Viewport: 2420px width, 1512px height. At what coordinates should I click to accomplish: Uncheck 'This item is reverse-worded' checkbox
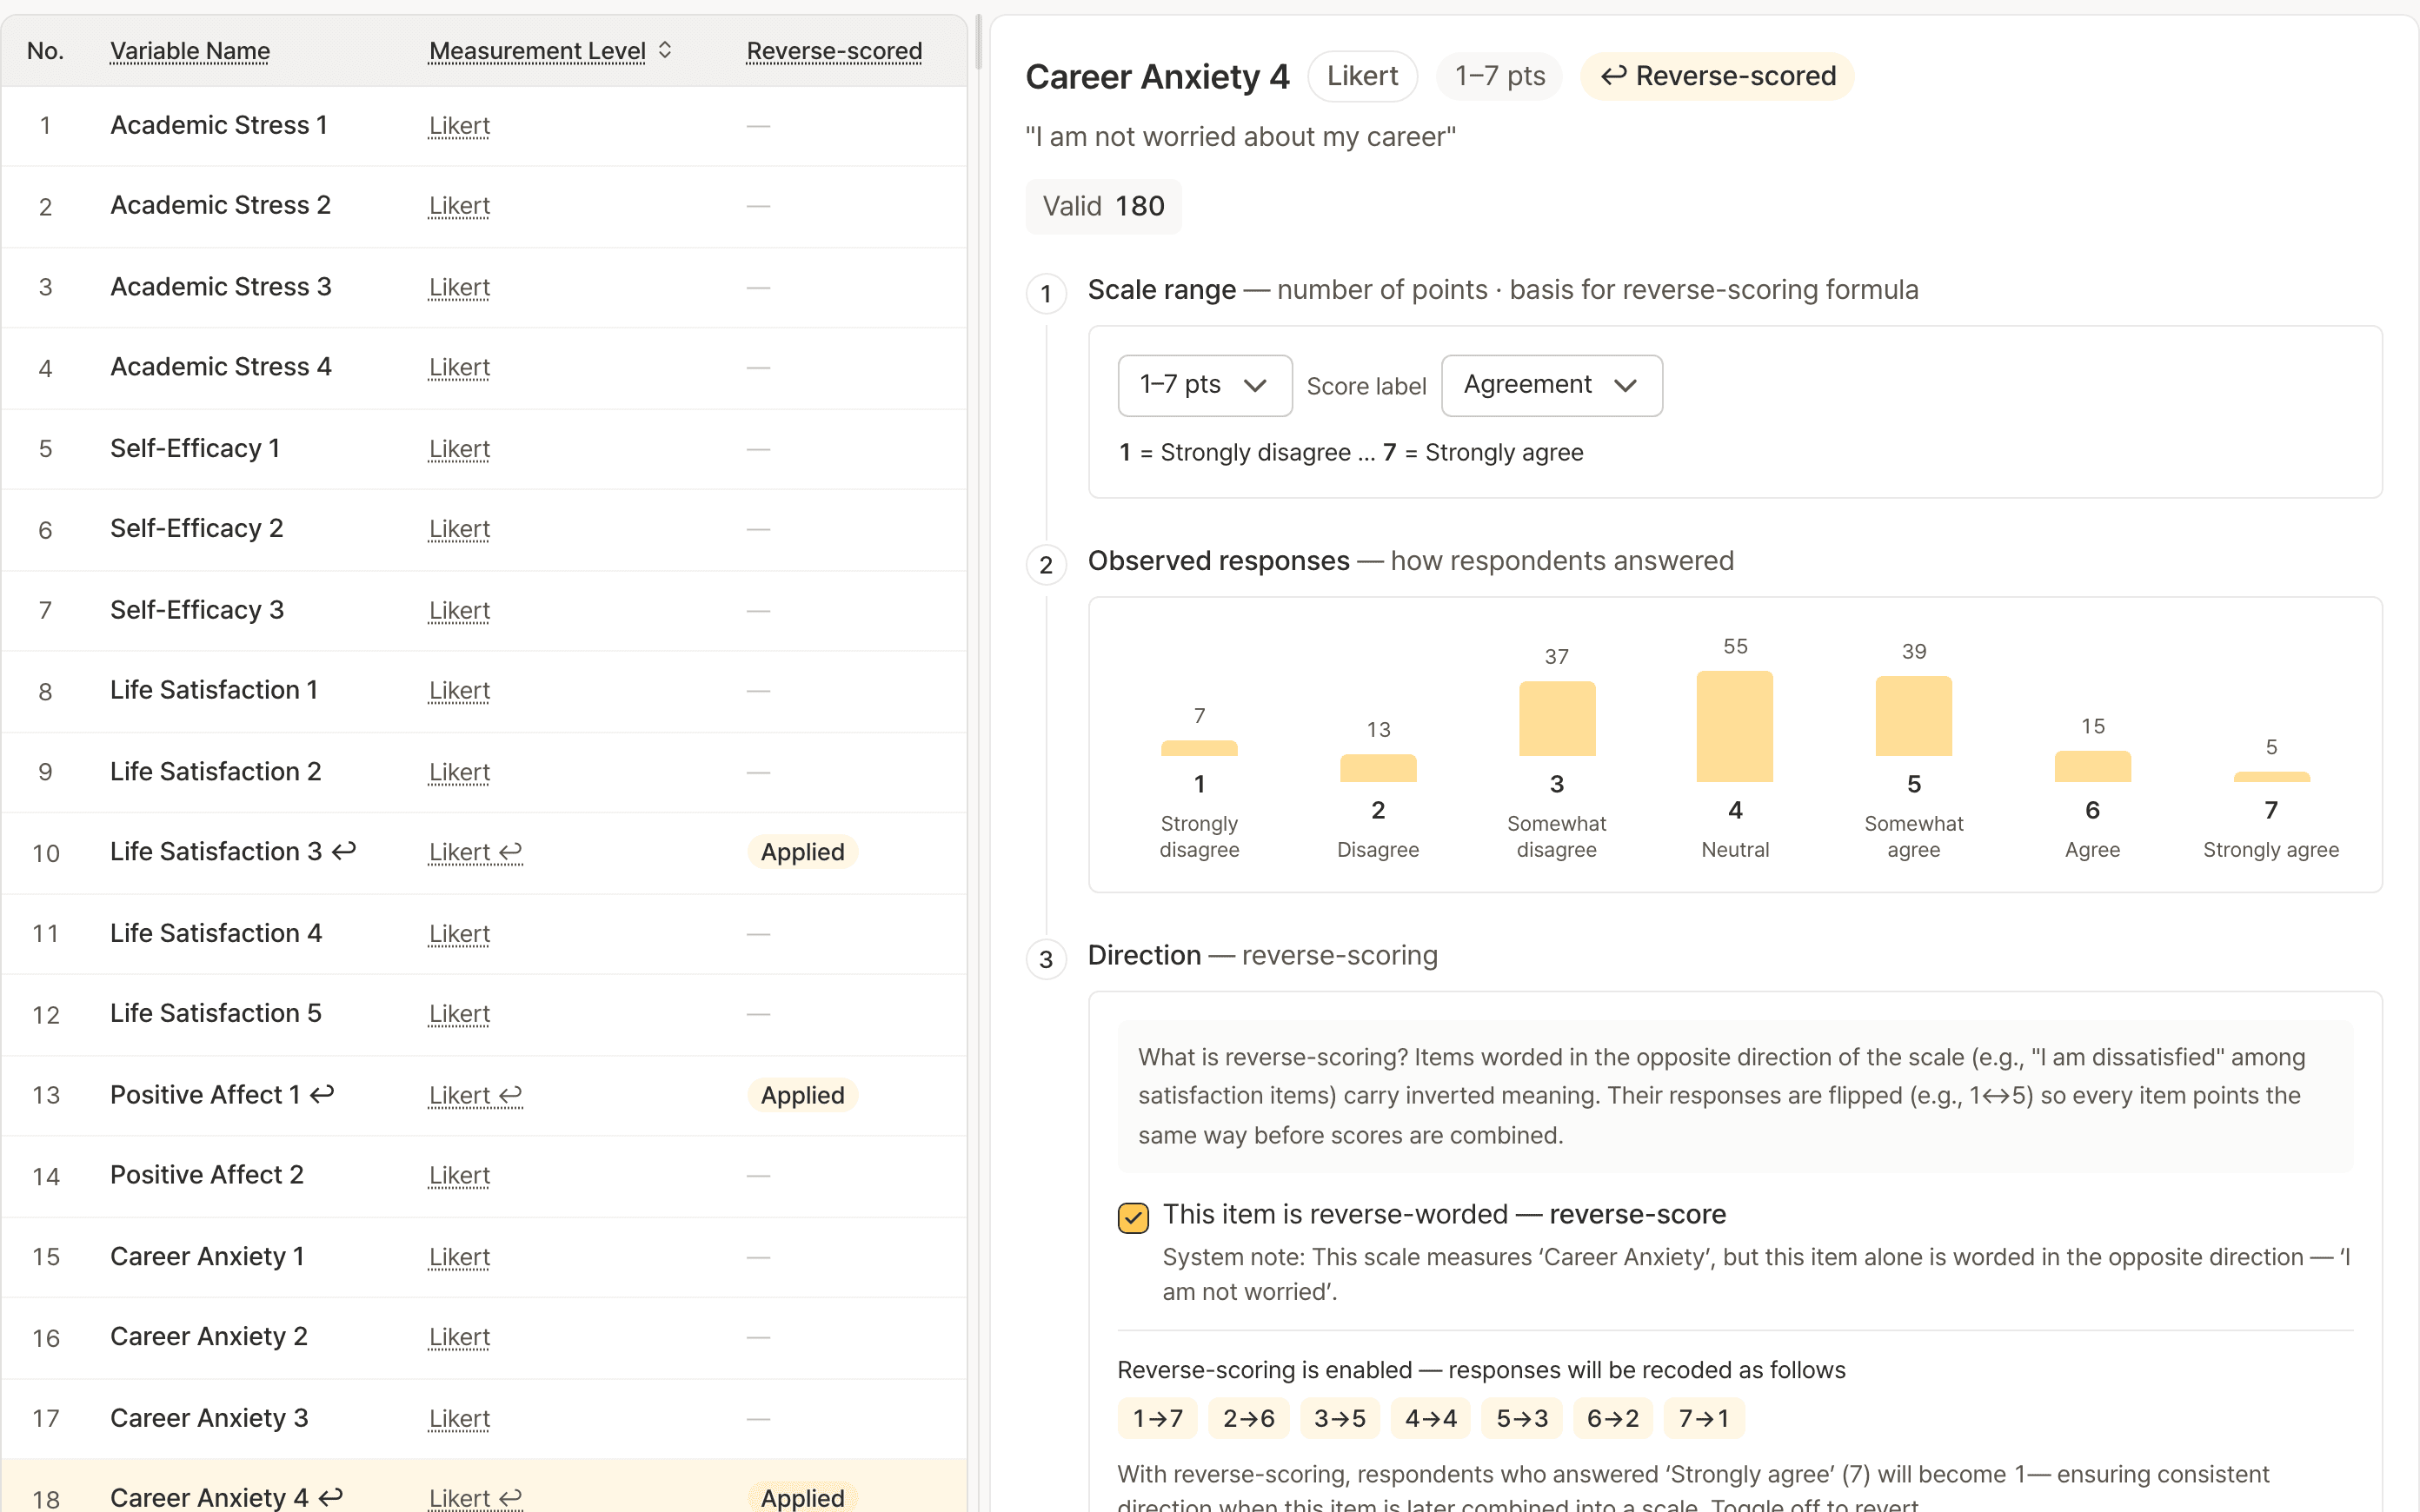(x=1133, y=1217)
